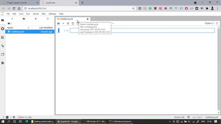Open the Open Tabs sidebar icon

click(2, 54)
